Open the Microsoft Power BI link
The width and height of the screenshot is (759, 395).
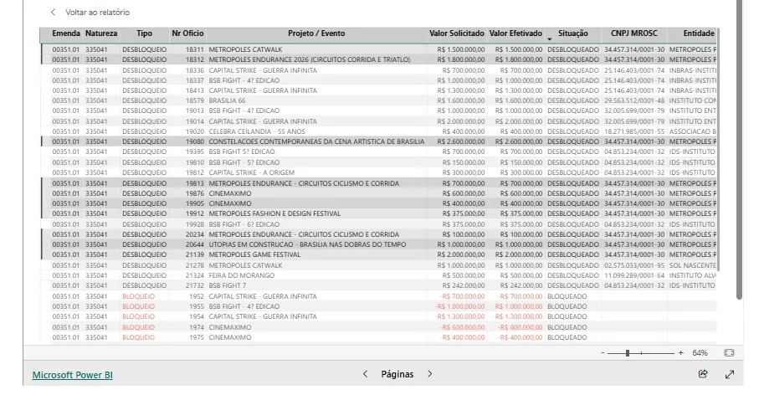coord(73,375)
